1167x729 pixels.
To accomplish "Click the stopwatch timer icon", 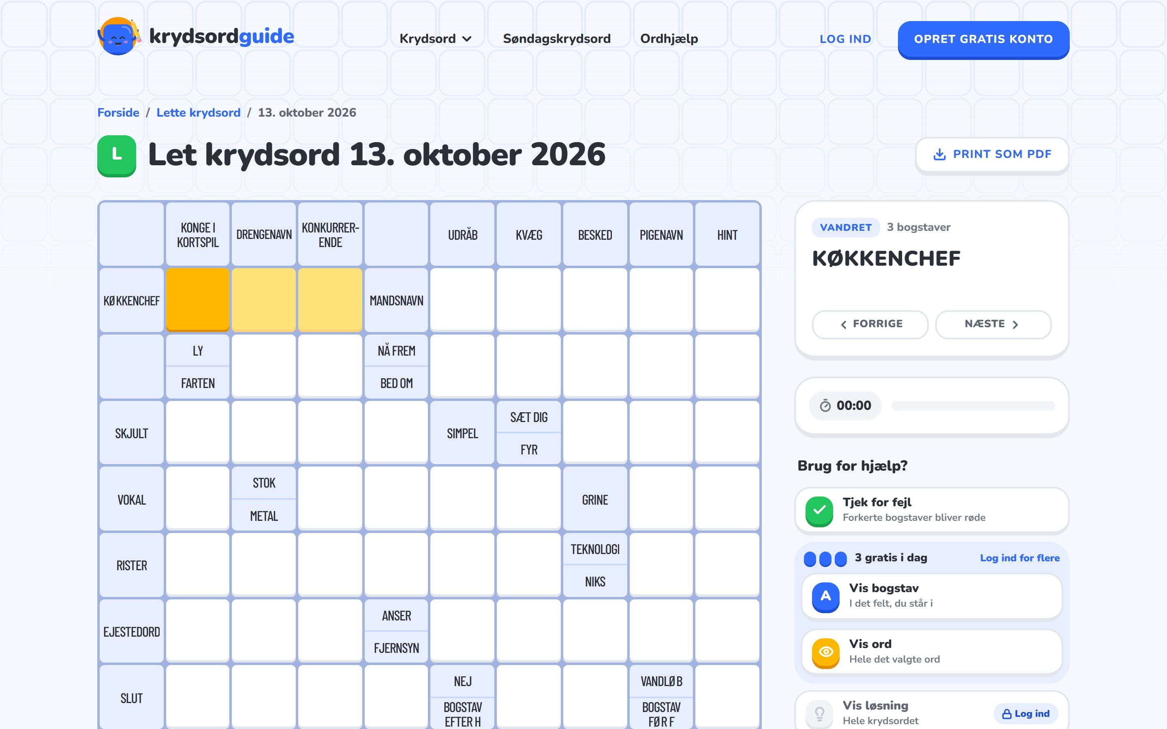I will (x=825, y=405).
